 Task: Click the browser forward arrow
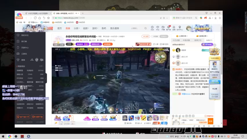point(31,18)
